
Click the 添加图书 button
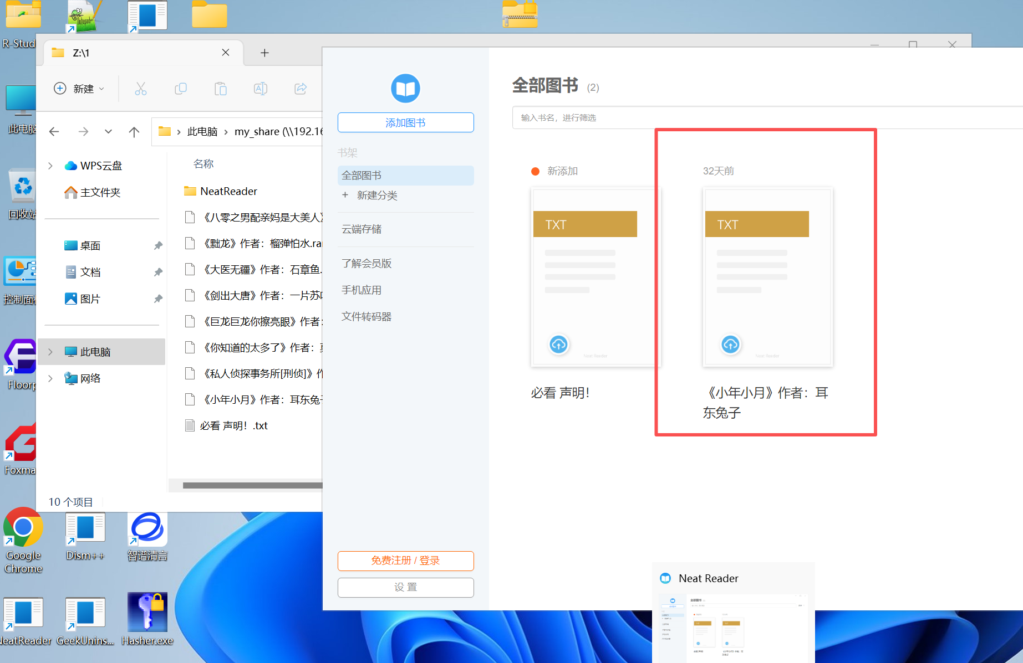point(405,122)
